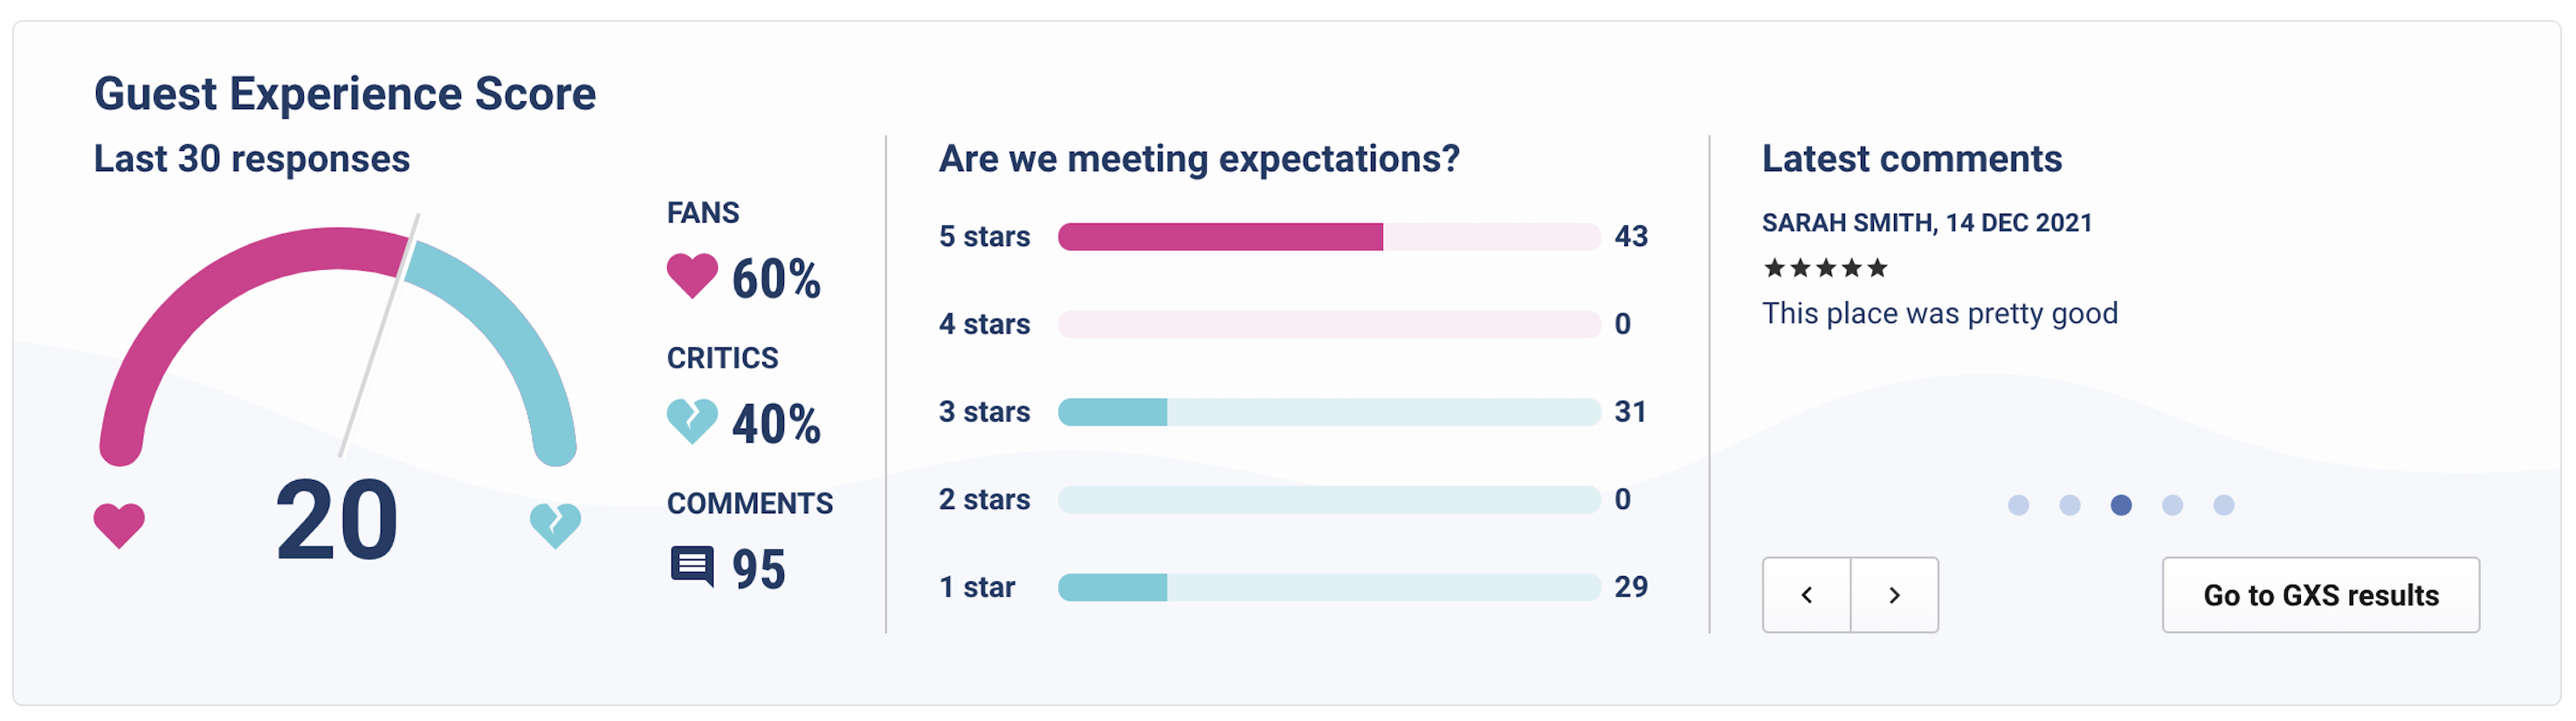Click the 1 star progress bar
2576x721 pixels.
coord(1329,587)
